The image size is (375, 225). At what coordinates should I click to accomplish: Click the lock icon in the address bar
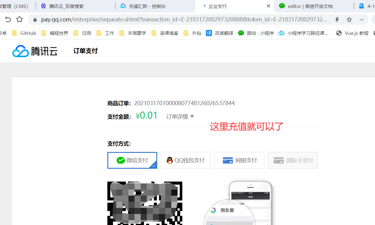click(35, 20)
